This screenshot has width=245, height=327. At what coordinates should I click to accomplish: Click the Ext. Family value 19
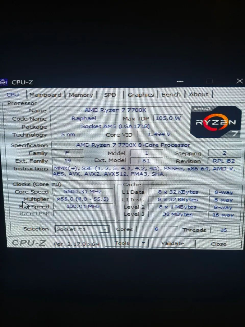pyautogui.click(x=68, y=161)
